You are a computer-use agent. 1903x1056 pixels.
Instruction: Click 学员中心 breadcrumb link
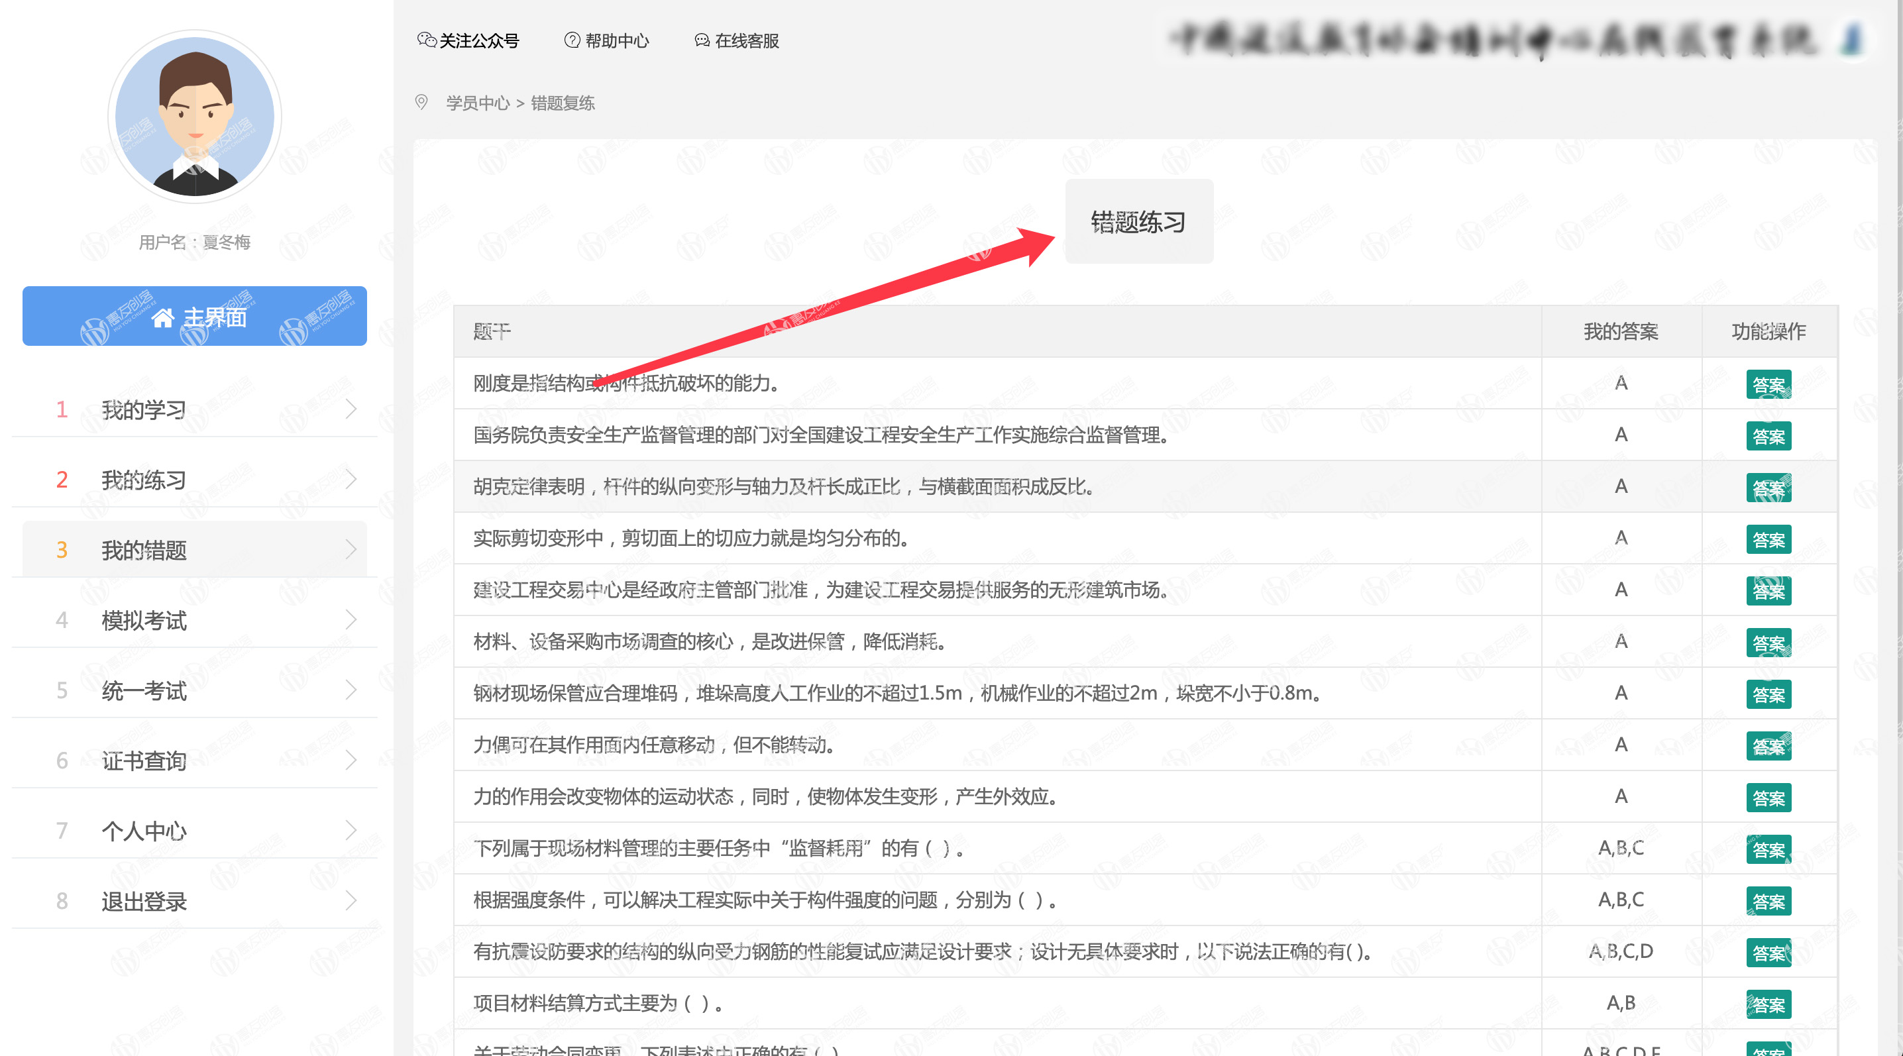[x=477, y=103]
